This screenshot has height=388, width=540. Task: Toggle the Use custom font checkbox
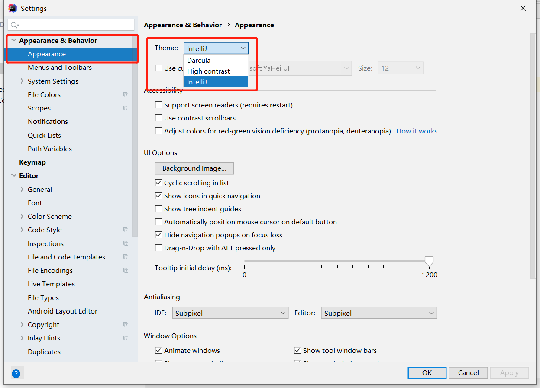[158, 68]
